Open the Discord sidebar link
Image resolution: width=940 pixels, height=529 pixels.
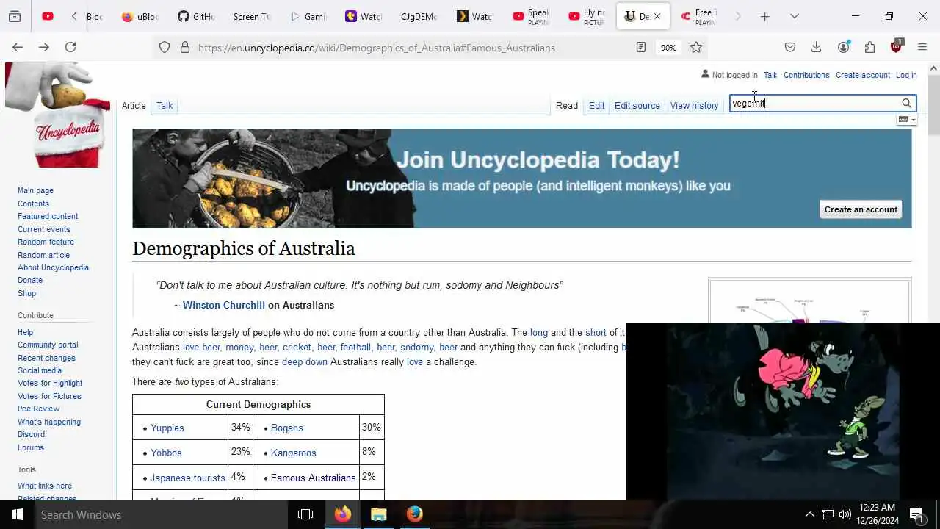point(31,434)
